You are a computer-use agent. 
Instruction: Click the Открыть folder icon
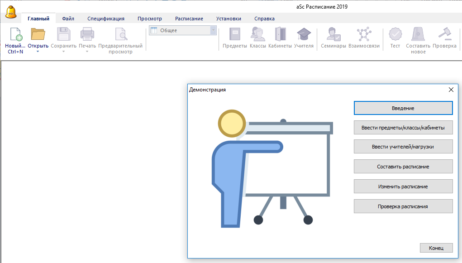(38, 35)
